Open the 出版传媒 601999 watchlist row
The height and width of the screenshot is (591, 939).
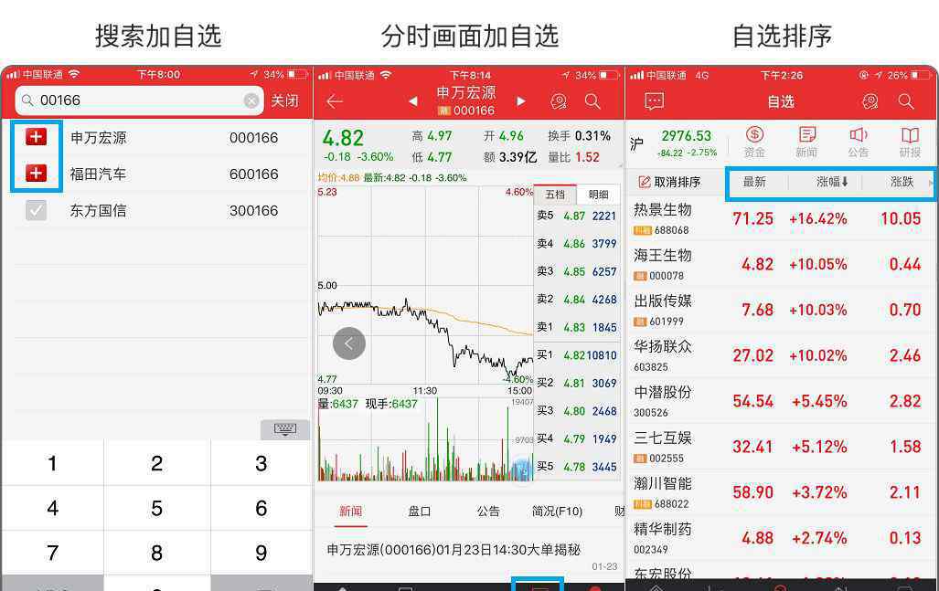(x=781, y=310)
